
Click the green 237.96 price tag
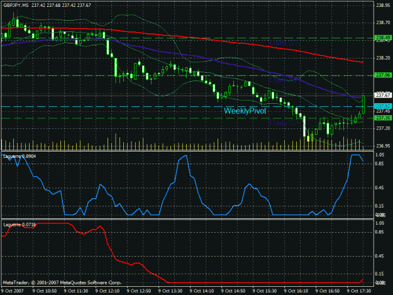coord(383,75)
